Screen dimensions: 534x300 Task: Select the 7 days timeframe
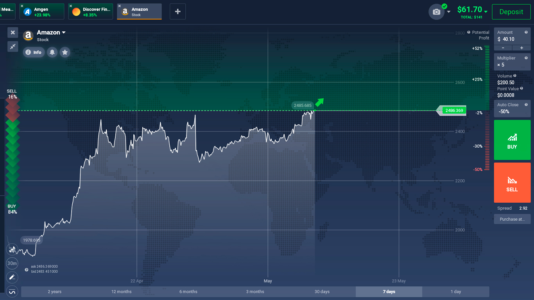pos(389,292)
